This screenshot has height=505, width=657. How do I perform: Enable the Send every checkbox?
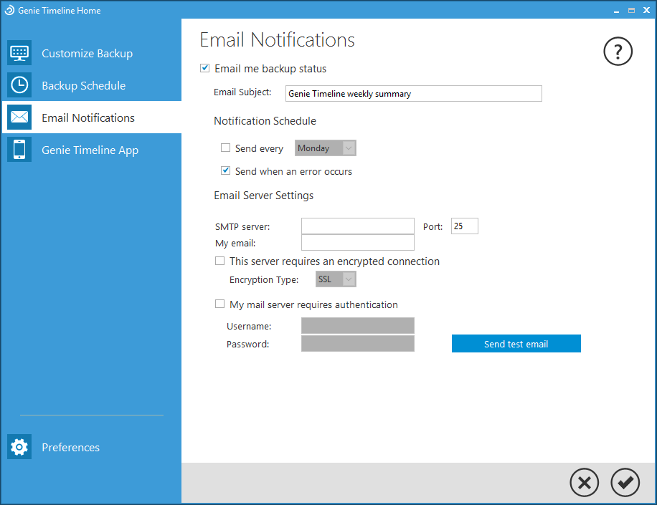[225, 148]
